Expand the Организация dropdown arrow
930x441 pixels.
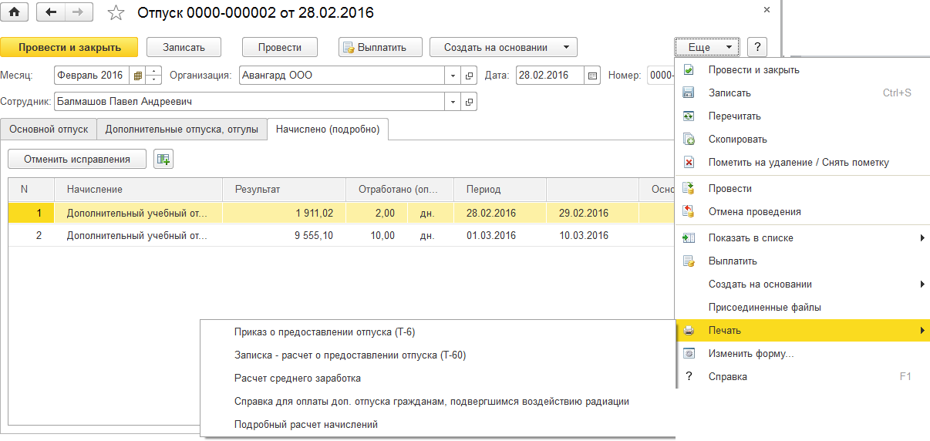point(453,76)
